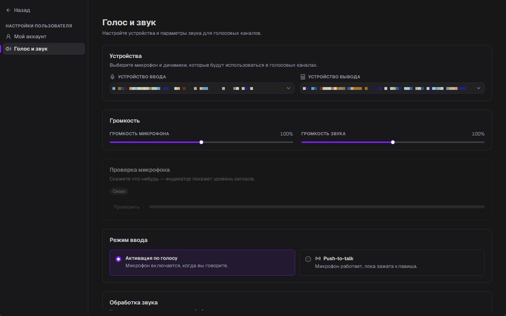Click the Push-to-talk broadcast icon

tap(318, 258)
